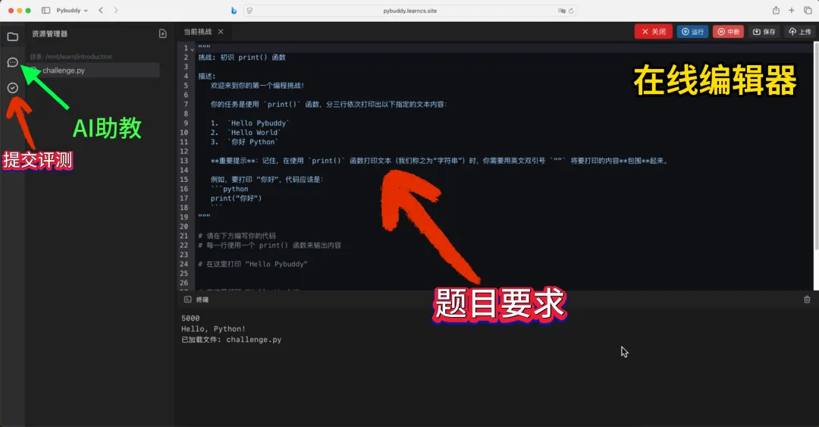Create a new file in 资源管理器 panel
The image size is (819, 427).
[x=162, y=33]
